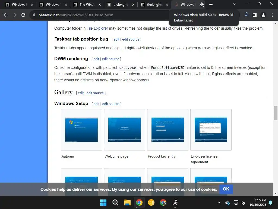Edit the Windows Setup section
The width and height of the screenshot is (278, 209).
click(96, 104)
